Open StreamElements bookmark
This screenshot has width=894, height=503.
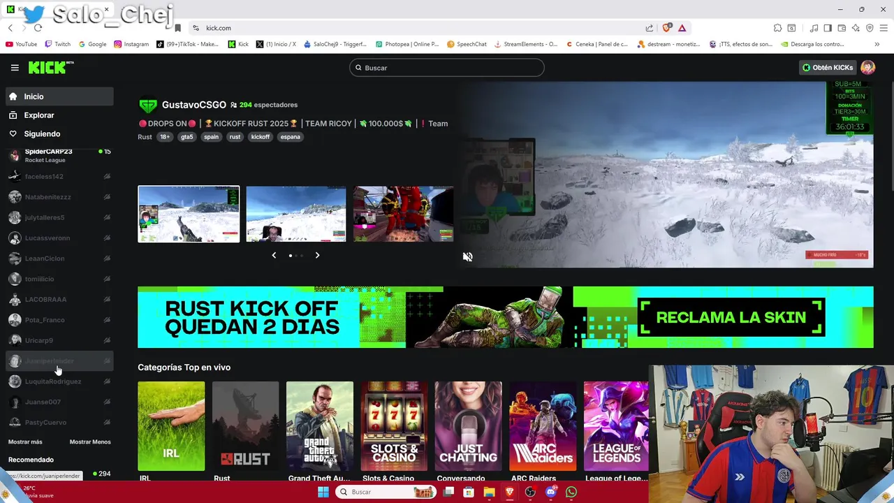526,44
